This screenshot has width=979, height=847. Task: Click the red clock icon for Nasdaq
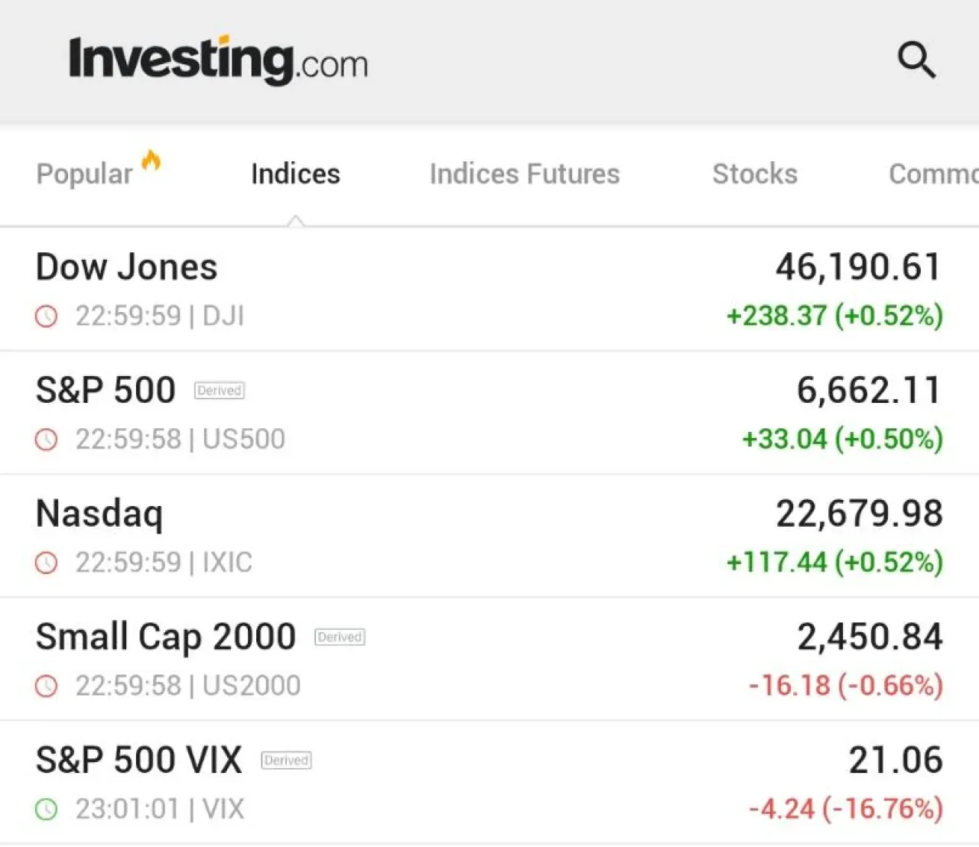coord(47,563)
